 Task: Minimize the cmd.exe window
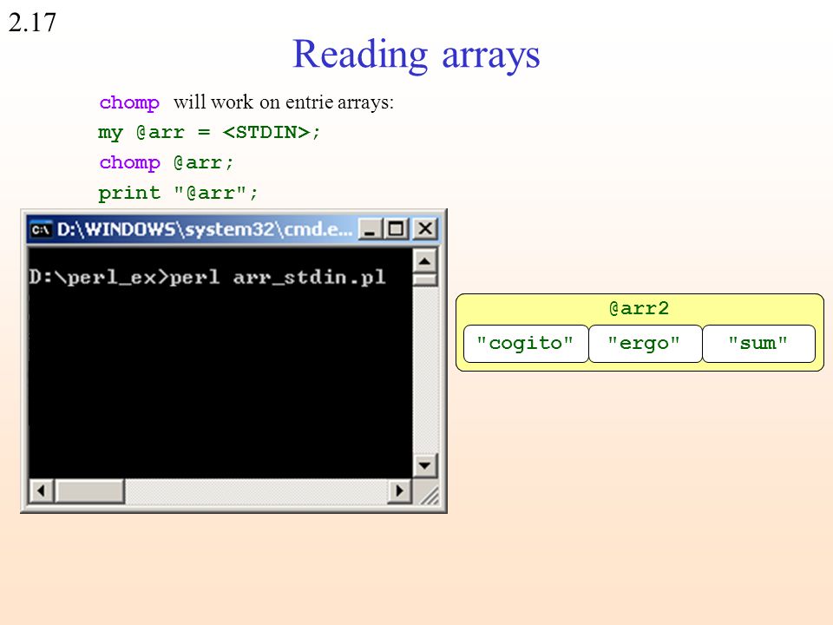371,229
